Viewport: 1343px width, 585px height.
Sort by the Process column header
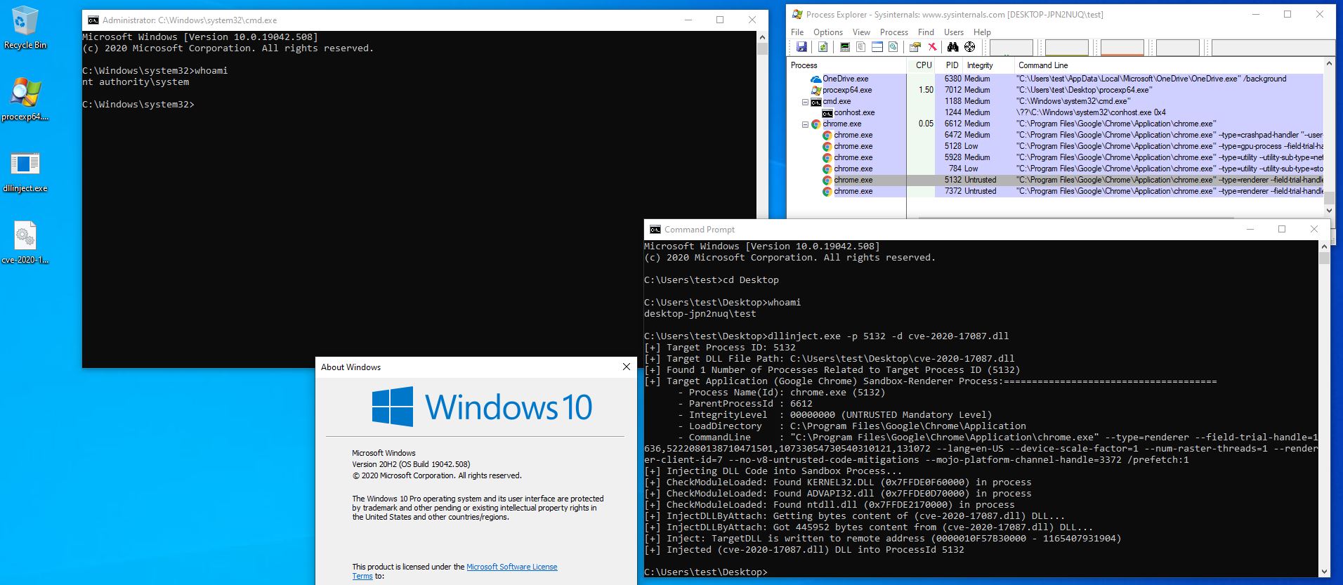click(x=847, y=65)
